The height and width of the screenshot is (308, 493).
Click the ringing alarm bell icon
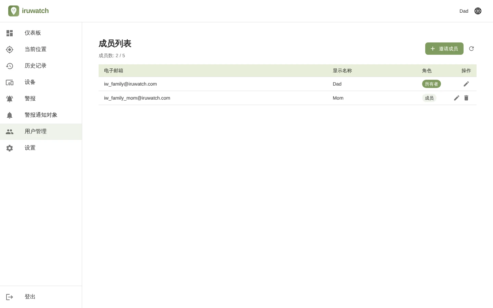10,99
